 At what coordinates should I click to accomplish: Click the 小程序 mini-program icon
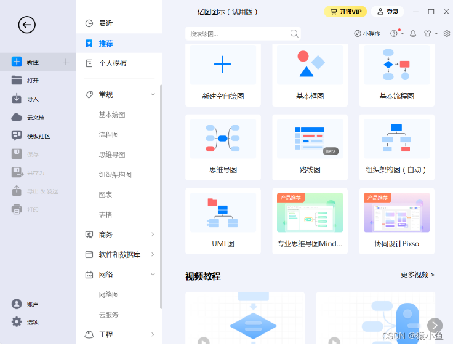click(358, 33)
